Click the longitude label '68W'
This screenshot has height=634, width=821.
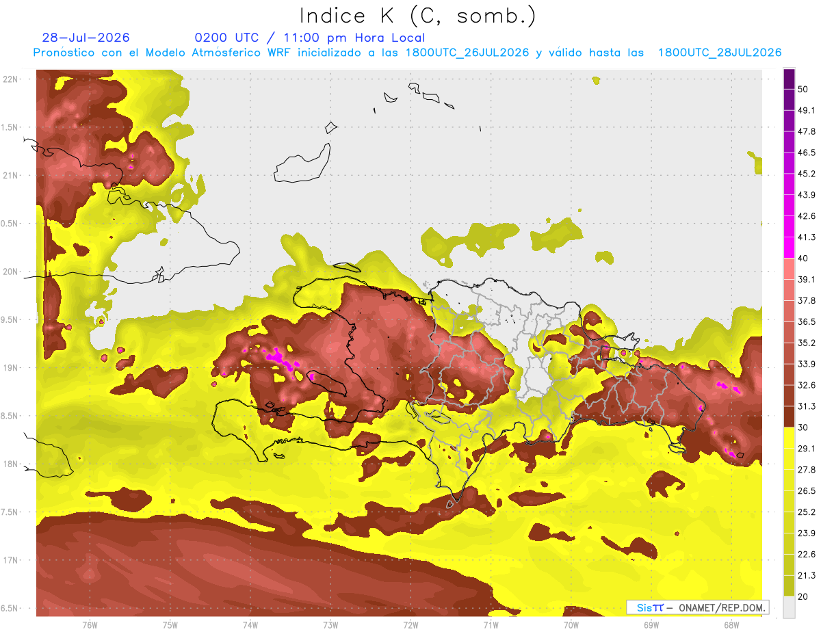pos(731,625)
